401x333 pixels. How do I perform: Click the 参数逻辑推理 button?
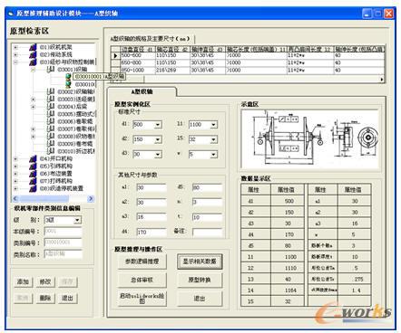[142, 262]
